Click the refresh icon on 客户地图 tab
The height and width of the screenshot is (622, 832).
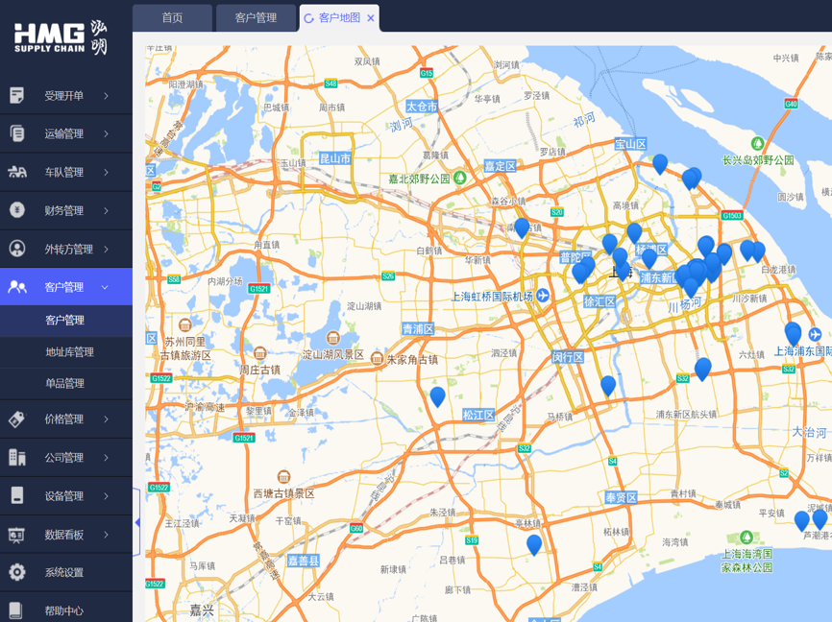point(308,18)
